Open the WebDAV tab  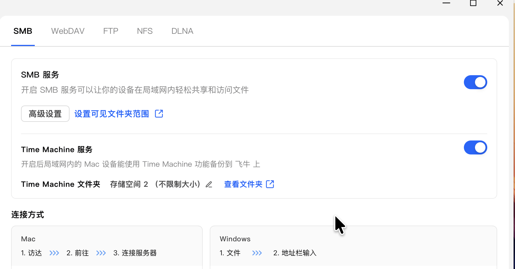click(x=68, y=31)
